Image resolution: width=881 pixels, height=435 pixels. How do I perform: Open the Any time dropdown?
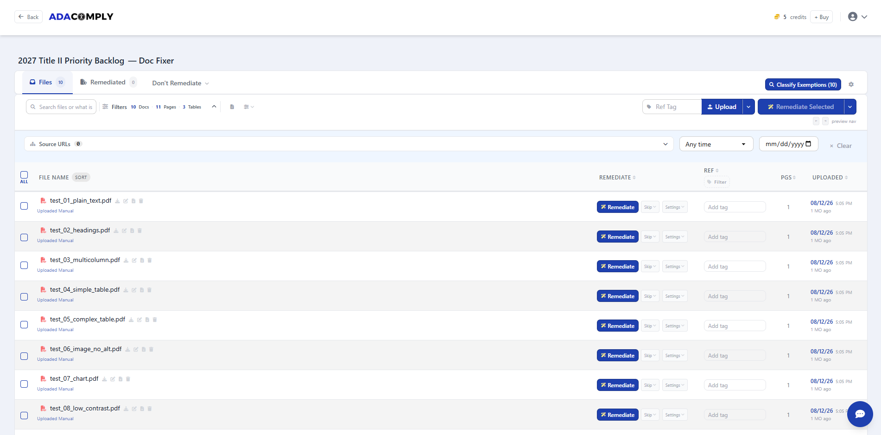tap(716, 144)
